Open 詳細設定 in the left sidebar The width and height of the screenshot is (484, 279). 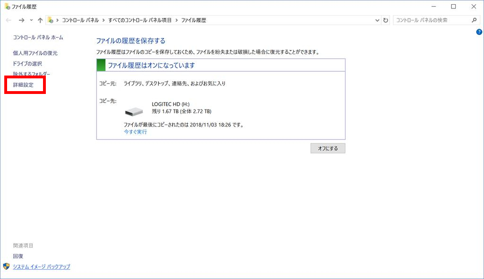pyautogui.click(x=23, y=85)
